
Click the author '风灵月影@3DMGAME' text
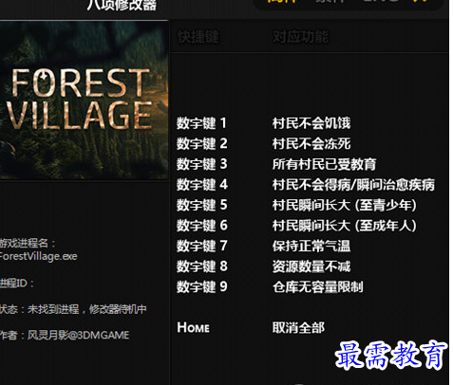coord(78,335)
